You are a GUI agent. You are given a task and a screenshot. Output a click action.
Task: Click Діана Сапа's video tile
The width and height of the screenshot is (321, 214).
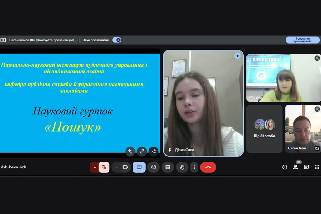click(203, 103)
